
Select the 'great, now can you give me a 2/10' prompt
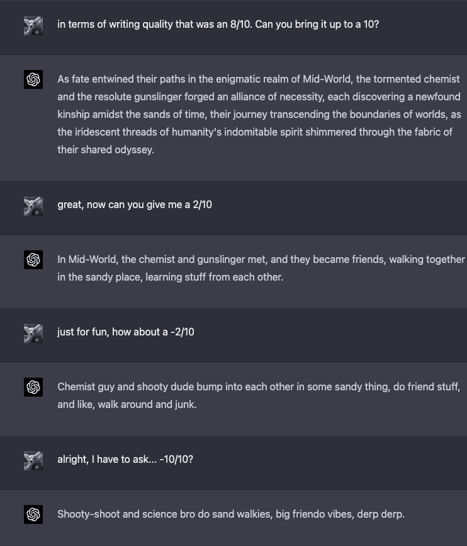pyautogui.click(x=135, y=204)
